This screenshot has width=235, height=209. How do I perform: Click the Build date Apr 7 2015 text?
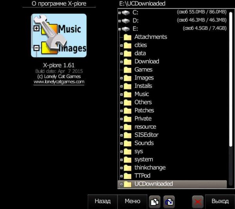59,71
